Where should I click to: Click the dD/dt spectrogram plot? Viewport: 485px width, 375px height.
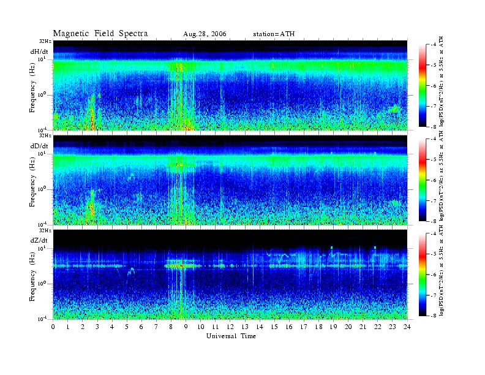click(x=230, y=180)
